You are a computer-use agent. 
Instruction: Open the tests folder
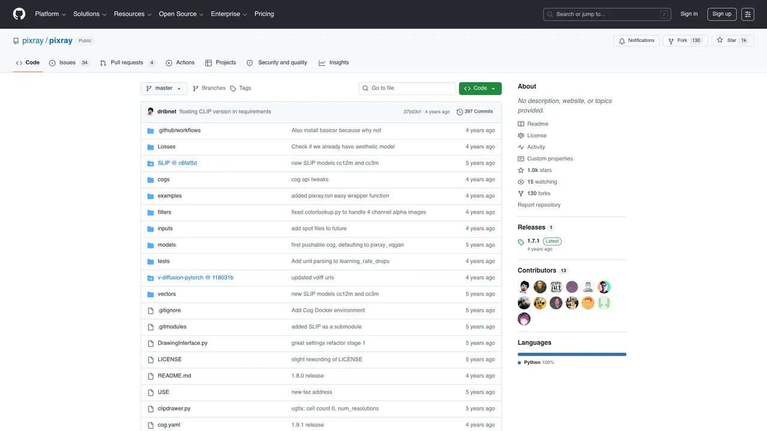point(164,262)
